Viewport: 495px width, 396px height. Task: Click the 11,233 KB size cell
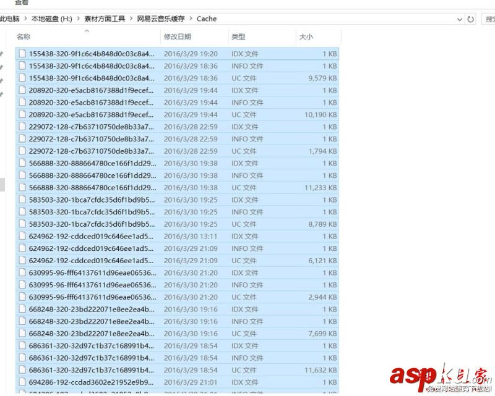point(321,188)
